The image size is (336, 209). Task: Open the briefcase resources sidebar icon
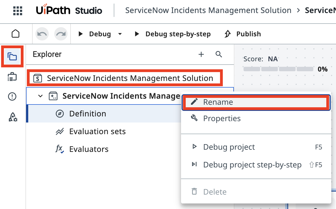tap(12, 77)
